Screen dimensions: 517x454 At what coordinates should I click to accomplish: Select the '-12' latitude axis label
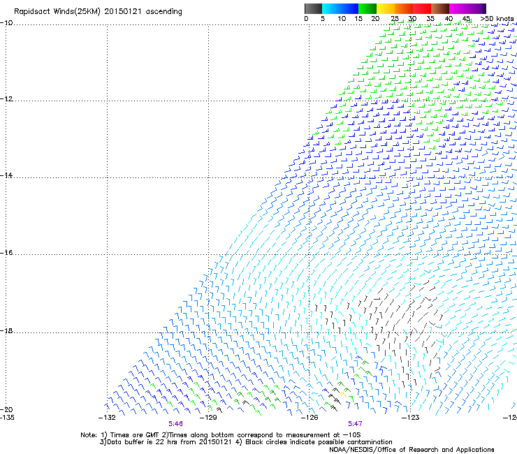[6, 99]
